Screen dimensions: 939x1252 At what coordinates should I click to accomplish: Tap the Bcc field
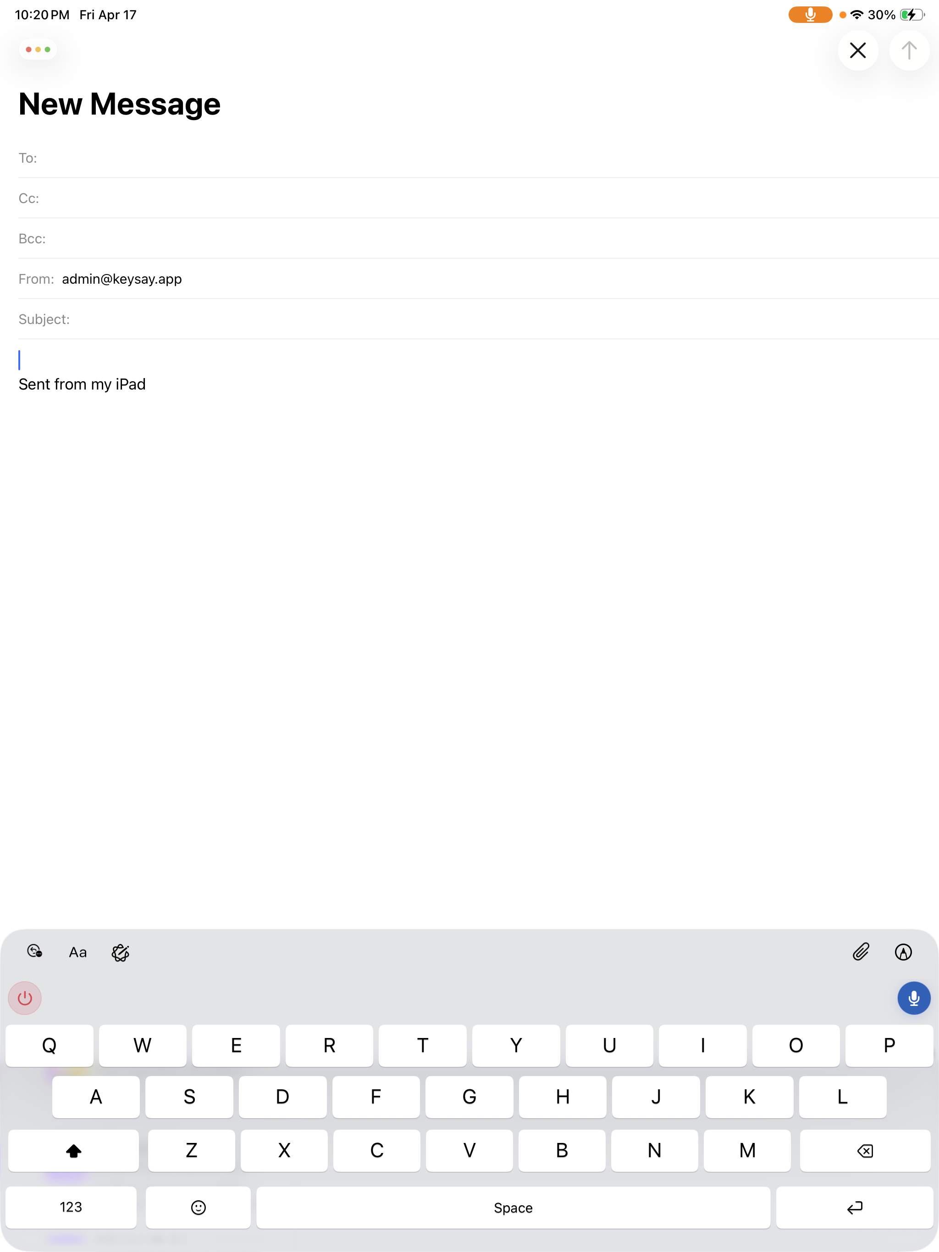coord(479,238)
